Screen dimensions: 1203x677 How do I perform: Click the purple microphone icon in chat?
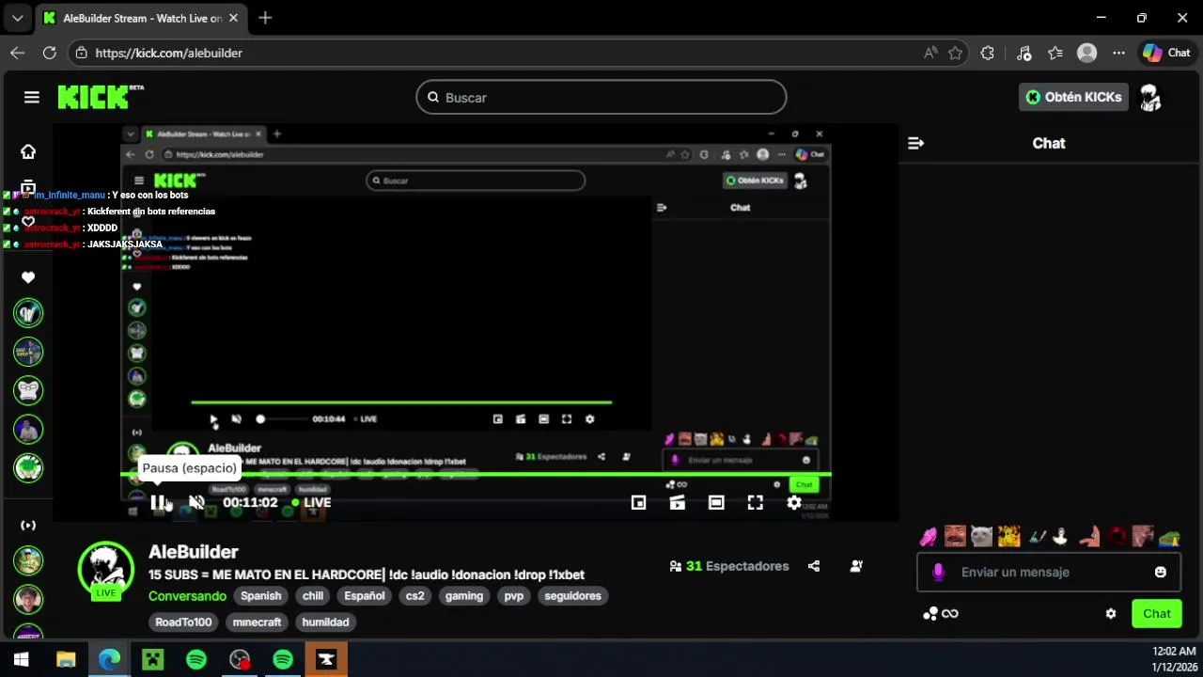pyautogui.click(x=938, y=572)
